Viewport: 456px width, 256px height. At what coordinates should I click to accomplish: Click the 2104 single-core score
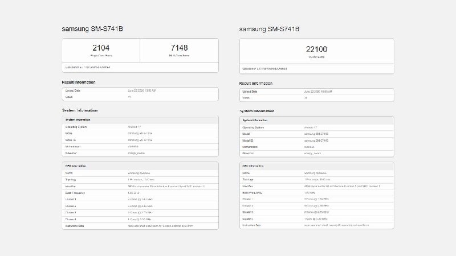(x=101, y=48)
